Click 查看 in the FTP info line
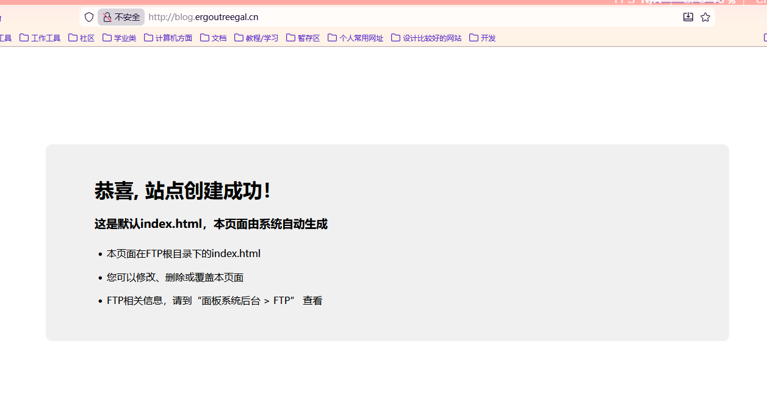Viewport: 767px width, 399px height. [x=312, y=300]
